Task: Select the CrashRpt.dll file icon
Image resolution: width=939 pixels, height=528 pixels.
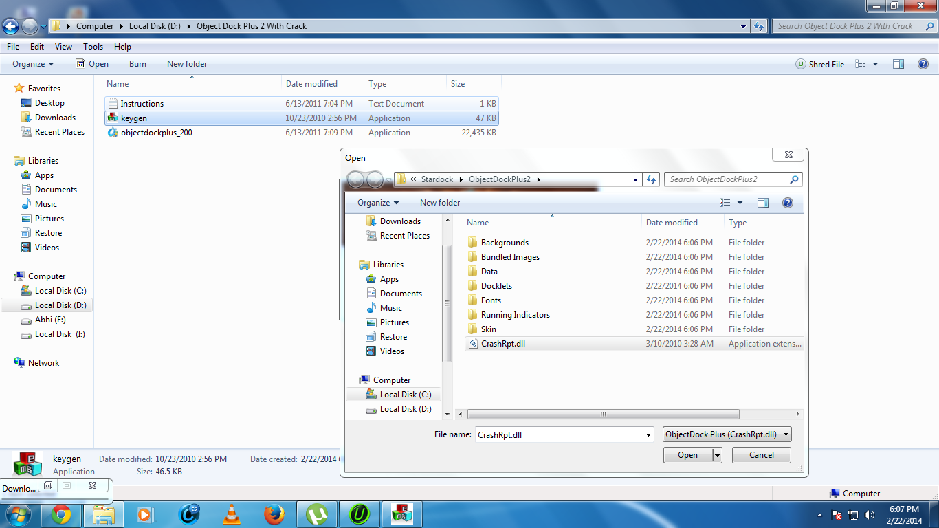Action: point(473,344)
